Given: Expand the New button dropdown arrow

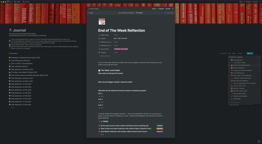Looking at the screenshot, I should 252,53.
